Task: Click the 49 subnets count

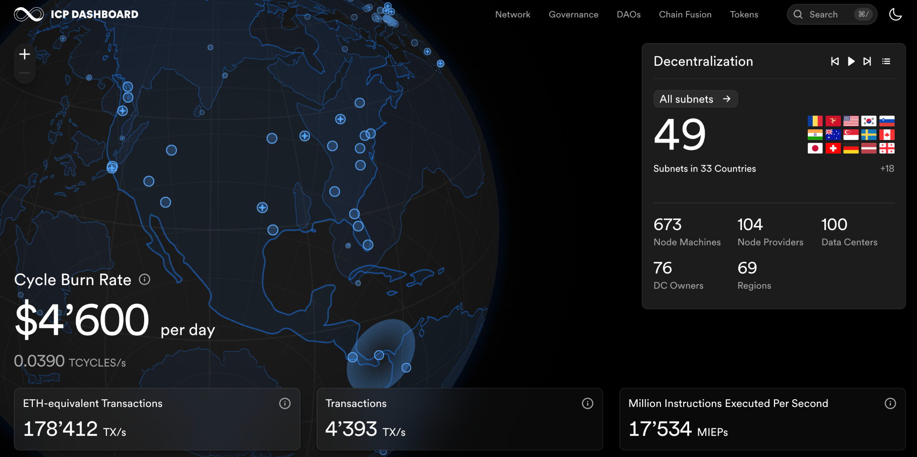Action: click(680, 134)
